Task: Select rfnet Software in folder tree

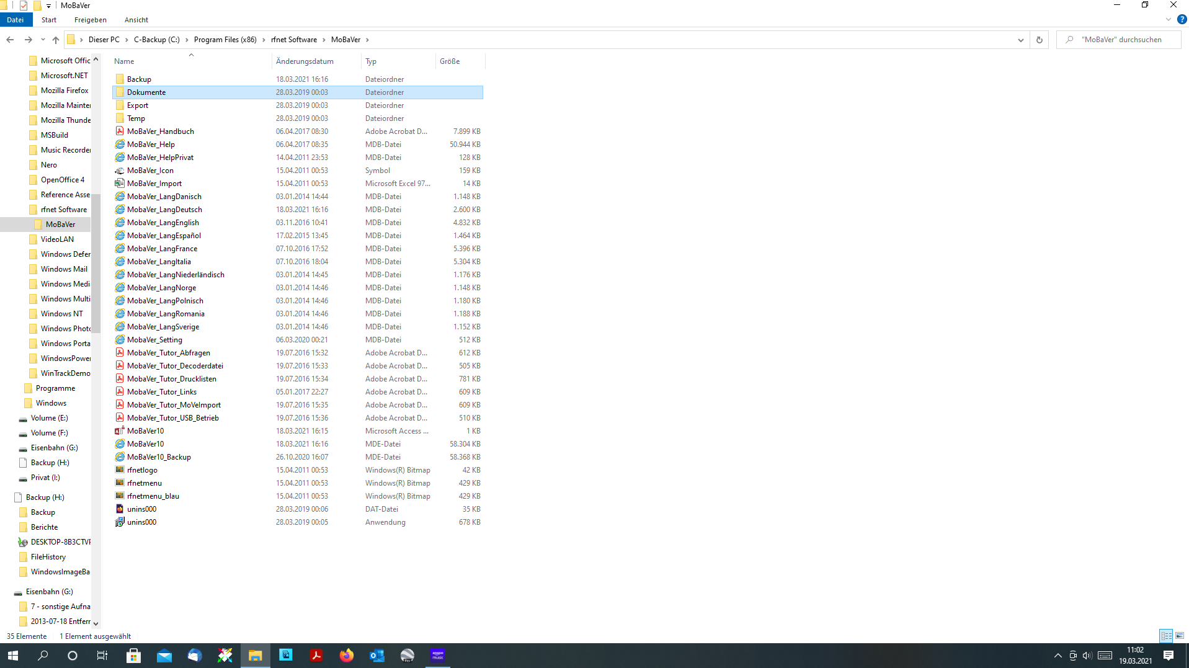Action: pos(64,210)
